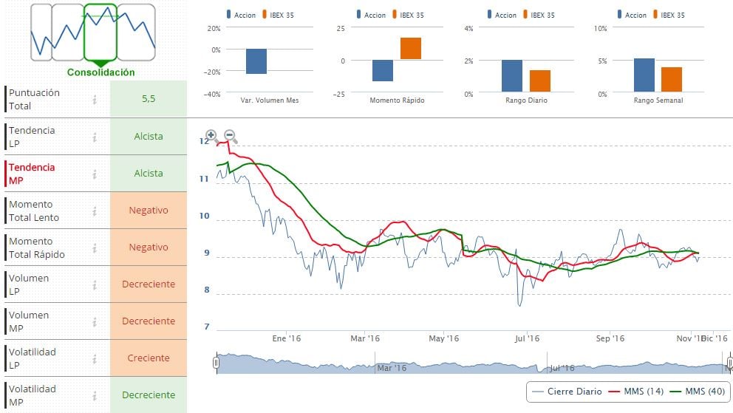Image resolution: width=733 pixels, height=413 pixels.
Task: Open info icon for Tendencia LP
Action: pos(95,137)
